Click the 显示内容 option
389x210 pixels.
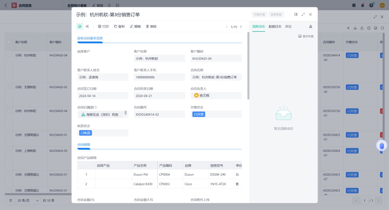[306, 36]
